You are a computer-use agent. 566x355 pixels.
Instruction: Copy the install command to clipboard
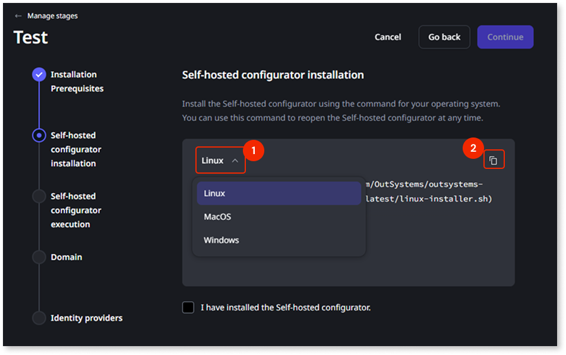coord(494,160)
